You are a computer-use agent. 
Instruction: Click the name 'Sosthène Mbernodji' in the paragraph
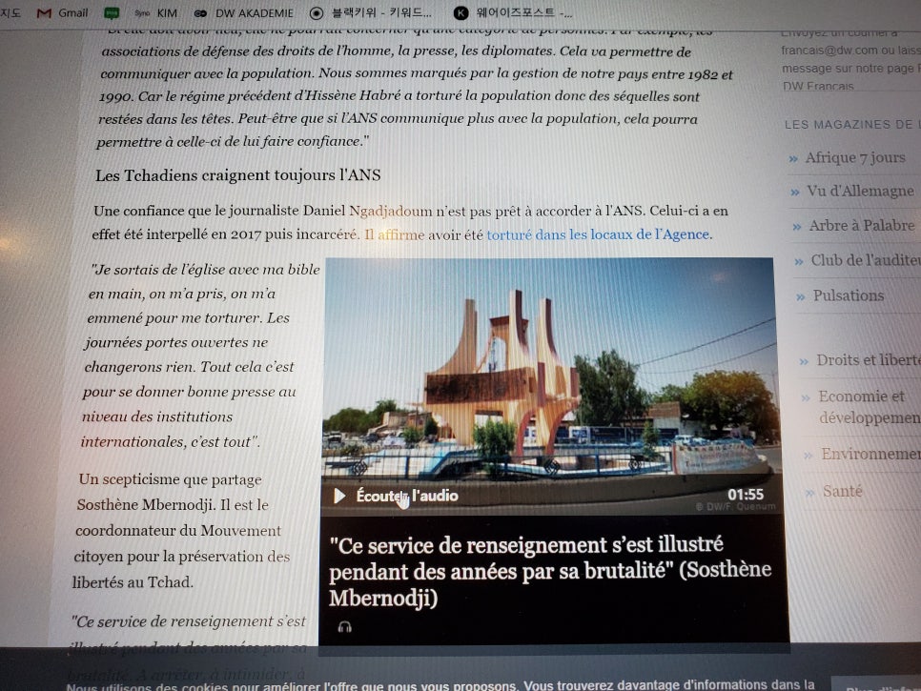click(146, 505)
